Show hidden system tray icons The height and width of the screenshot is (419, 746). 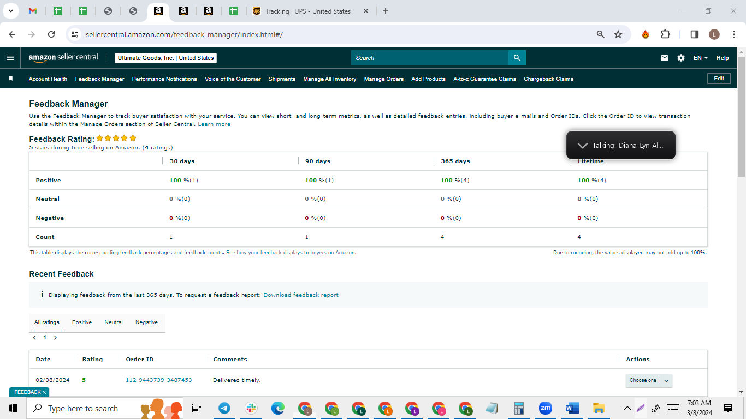pos(627,408)
